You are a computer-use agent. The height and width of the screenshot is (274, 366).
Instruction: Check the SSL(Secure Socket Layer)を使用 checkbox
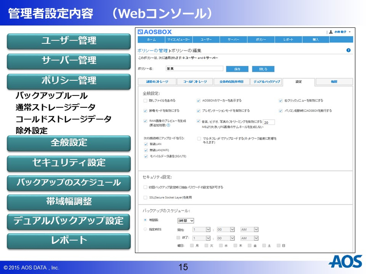point(145,198)
